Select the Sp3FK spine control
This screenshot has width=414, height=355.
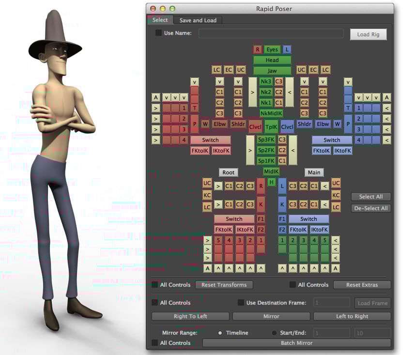click(x=266, y=139)
